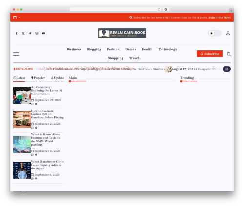Click the user account icon

[228, 33]
